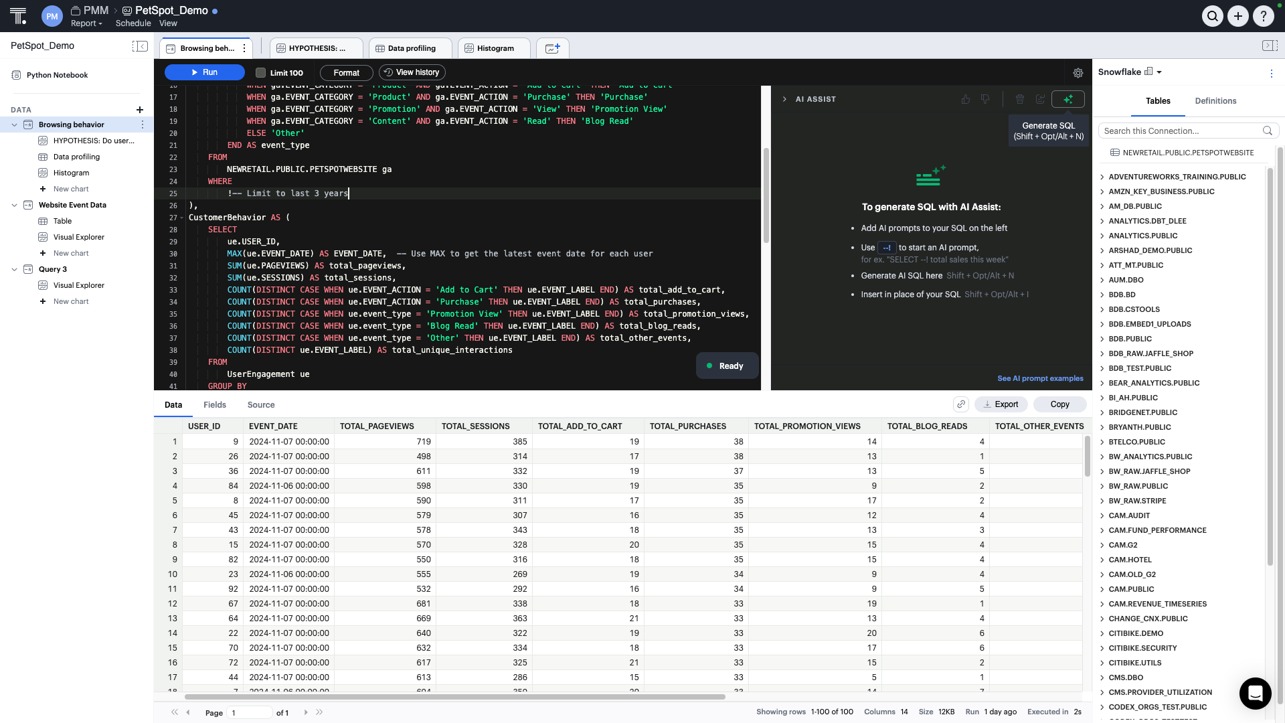The height and width of the screenshot is (723, 1285).
Task: Collapse the Browsing behavior tree item
Action: [x=15, y=125]
